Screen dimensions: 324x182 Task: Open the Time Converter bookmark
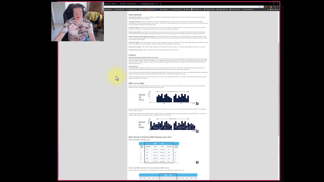tap(248, 9)
